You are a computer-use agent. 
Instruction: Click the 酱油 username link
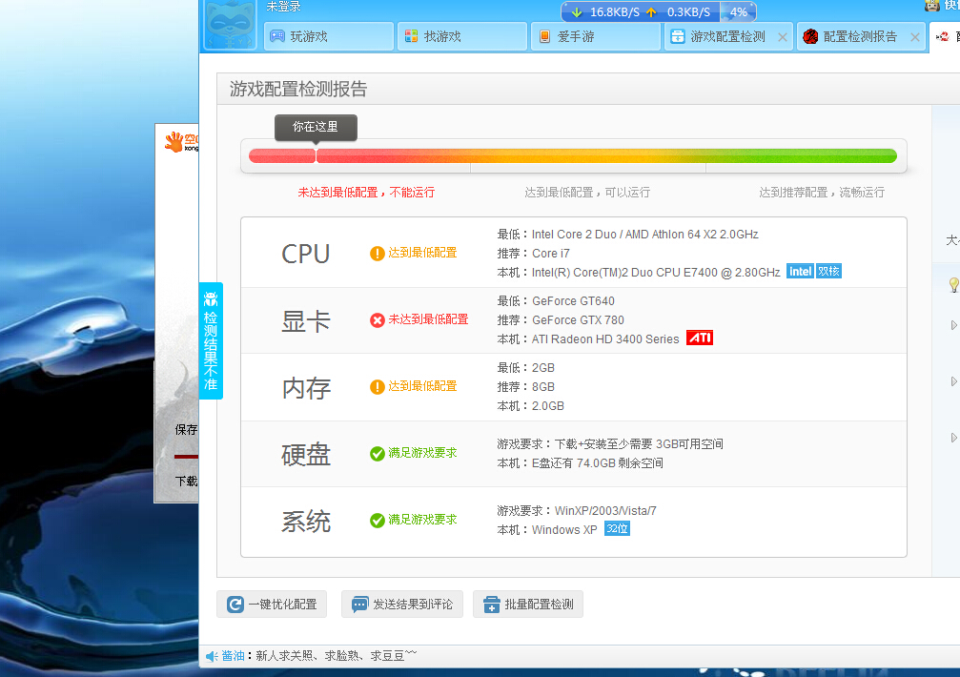pyautogui.click(x=233, y=656)
